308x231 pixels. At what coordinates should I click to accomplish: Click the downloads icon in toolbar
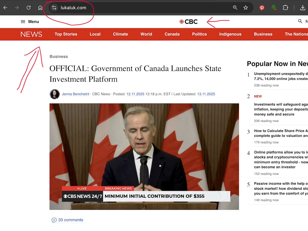[302, 8]
